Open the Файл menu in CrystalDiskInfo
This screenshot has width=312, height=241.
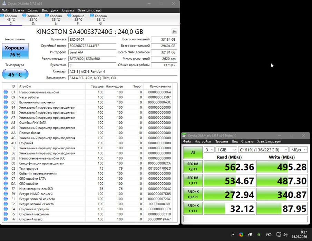6,10
